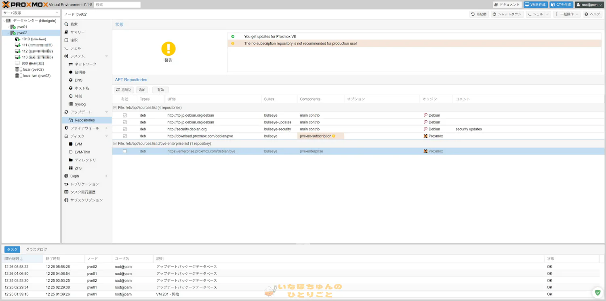Screen dimensions: 606x301
Task: Click the ヘルプ help button
Action: (x=592, y=14)
